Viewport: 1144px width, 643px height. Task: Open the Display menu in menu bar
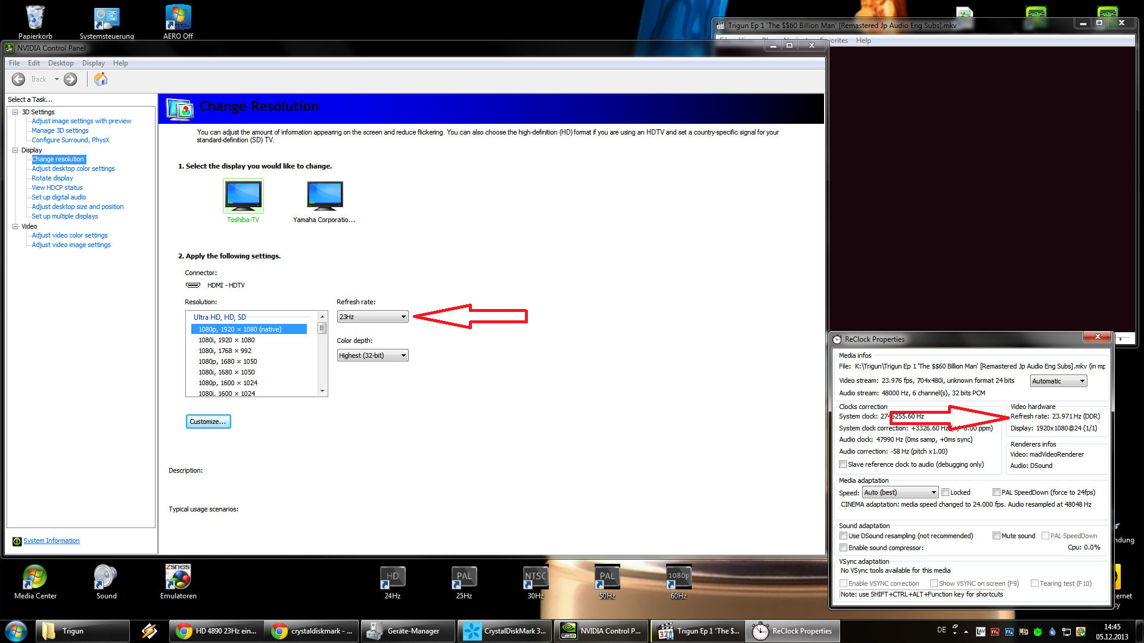point(93,63)
